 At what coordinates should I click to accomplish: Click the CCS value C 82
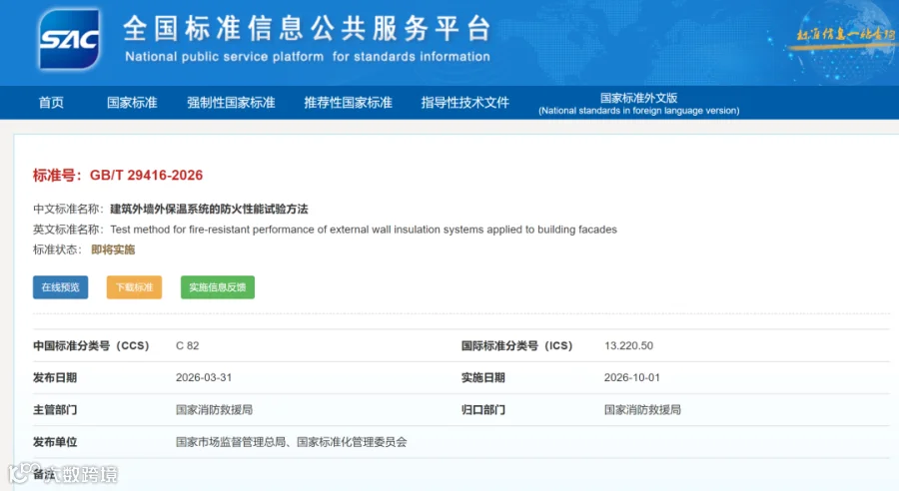point(188,345)
